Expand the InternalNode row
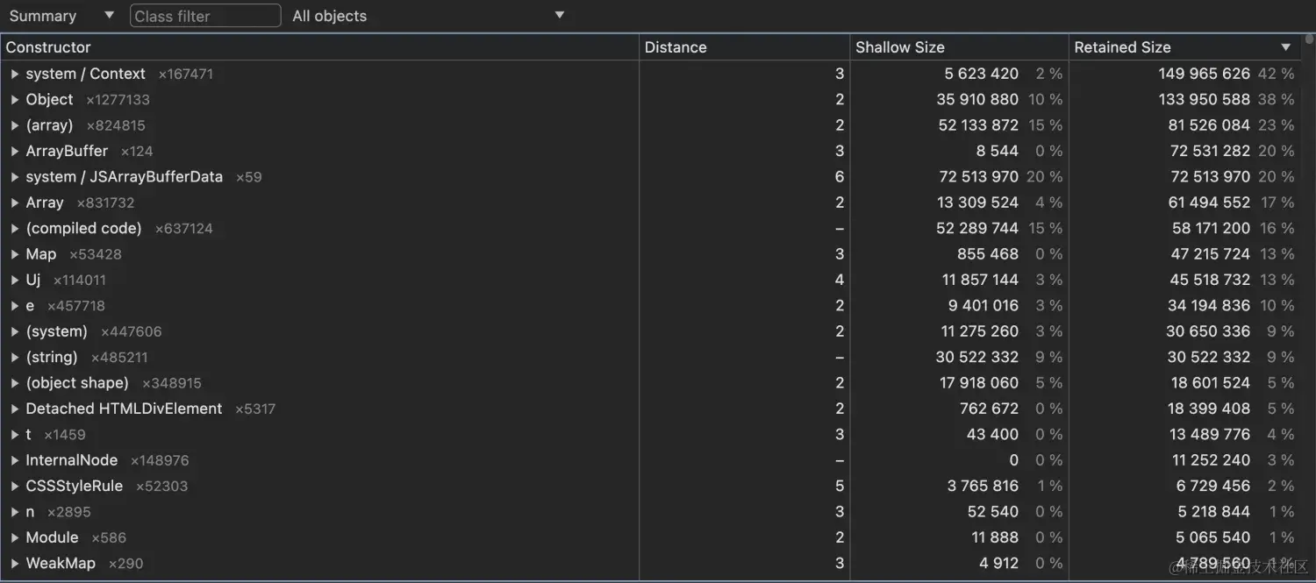 15,460
